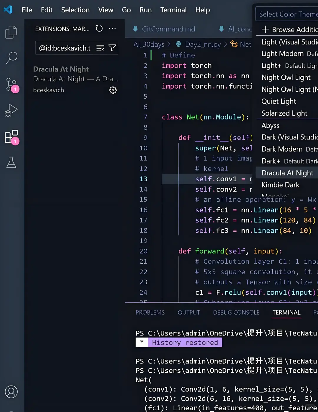This screenshot has height=412, width=318.
Task: Open Dracula At Night manage gear
Action: click(x=113, y=90)
